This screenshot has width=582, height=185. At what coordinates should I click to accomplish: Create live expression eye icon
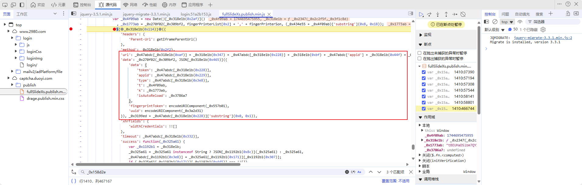[520, 22]
